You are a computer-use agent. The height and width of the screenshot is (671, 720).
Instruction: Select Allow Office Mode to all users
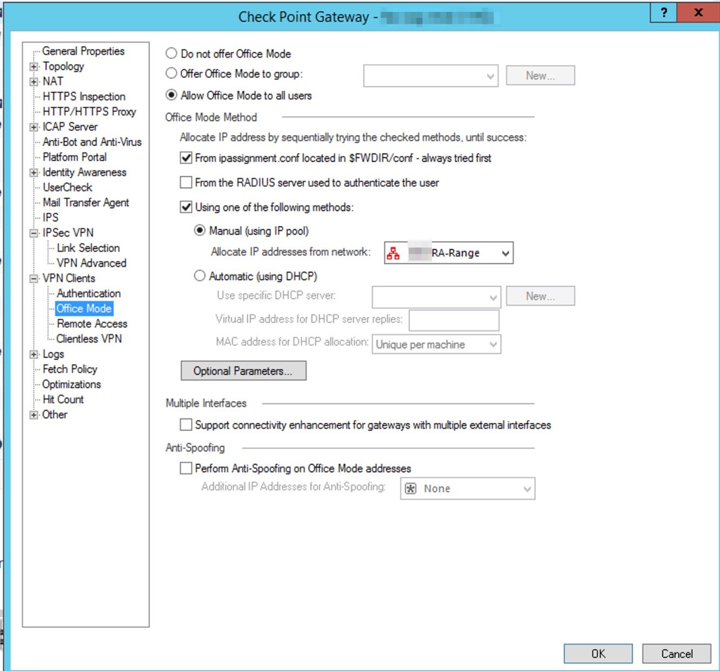click(x=171, y=95)
